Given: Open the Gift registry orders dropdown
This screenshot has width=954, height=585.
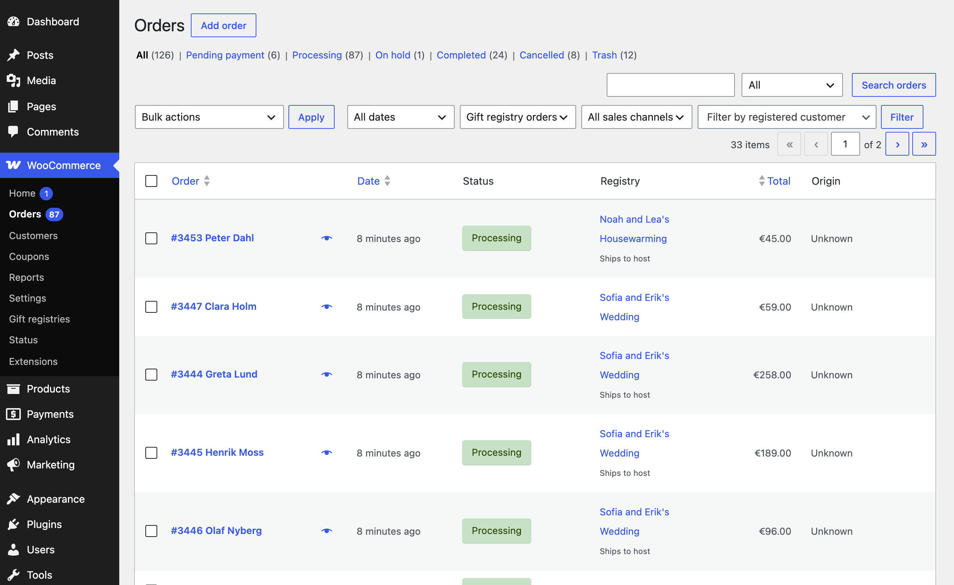Looking at the screenshot, I should tap(518, 117).
